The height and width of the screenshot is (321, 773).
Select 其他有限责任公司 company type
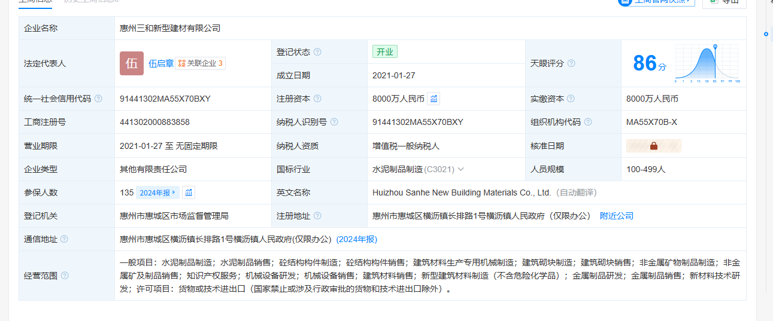point(153,169)
